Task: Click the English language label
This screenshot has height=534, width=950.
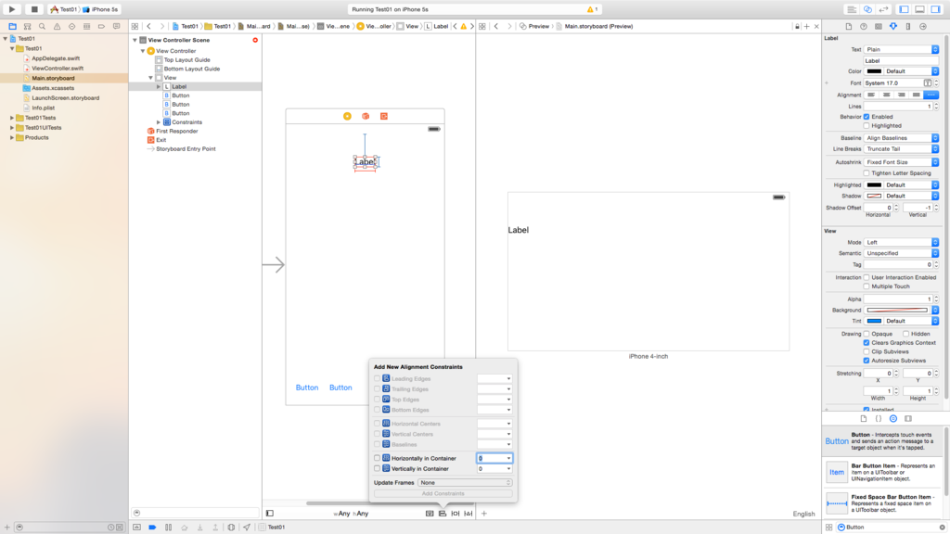Action: pos(804,514)
